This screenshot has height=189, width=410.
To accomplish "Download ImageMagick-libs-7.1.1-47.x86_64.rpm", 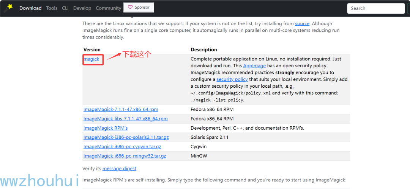I will (x=125, y=119).
